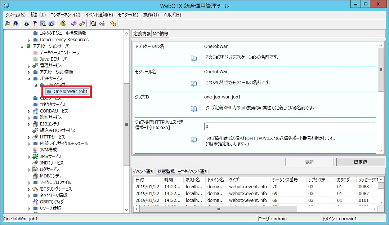
Task: Click the JVM構成 icon in tree
Action: 35,150
